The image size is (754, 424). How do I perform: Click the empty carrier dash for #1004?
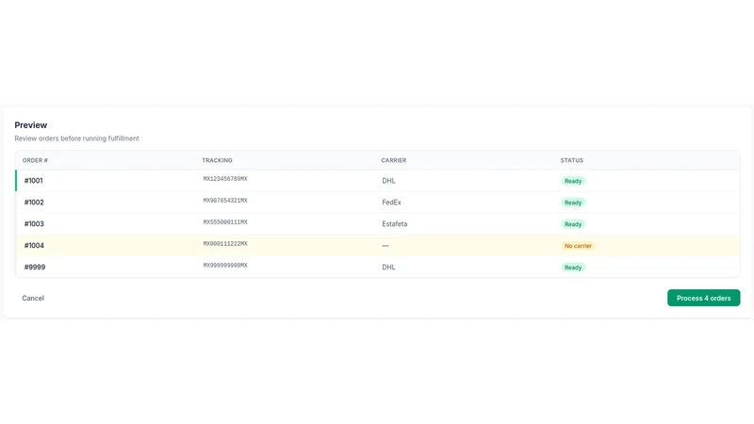(x=385, y=246)
